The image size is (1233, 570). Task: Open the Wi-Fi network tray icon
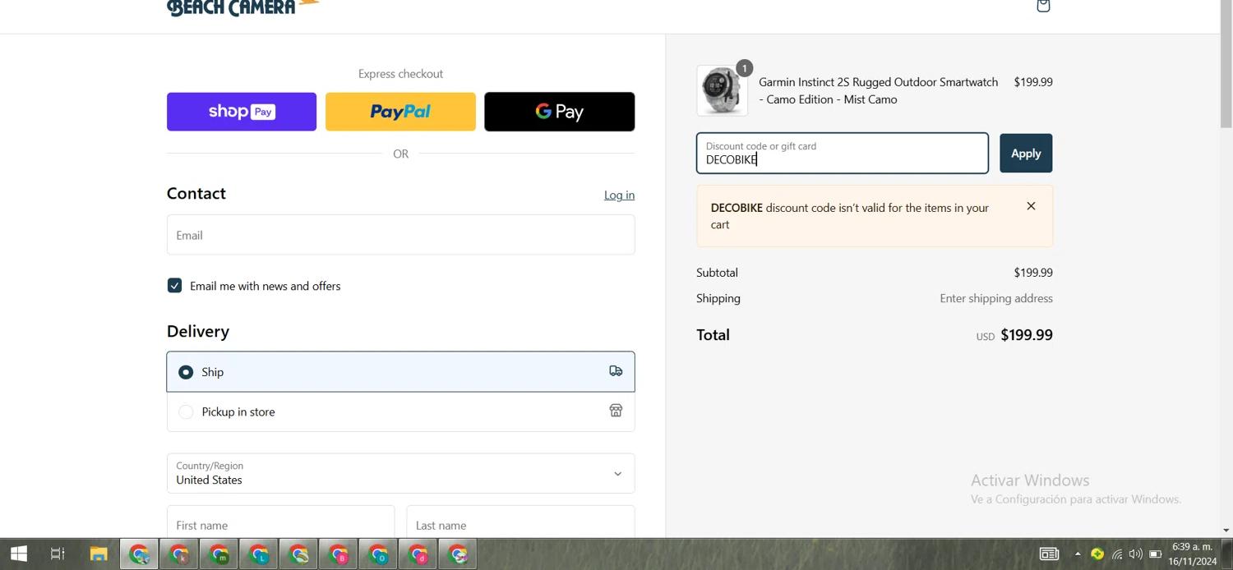tap(1116, 554)
